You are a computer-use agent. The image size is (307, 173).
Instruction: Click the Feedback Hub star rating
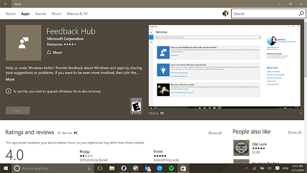point(70,44)
